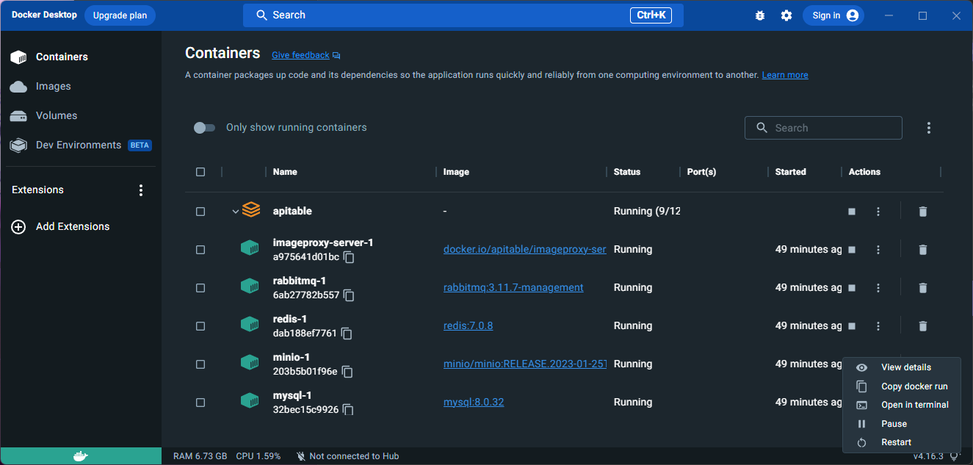The width and height of the screenshot is (973, 465).
Task: Open the Give feedback link
Action: click(x=305, y=55)
